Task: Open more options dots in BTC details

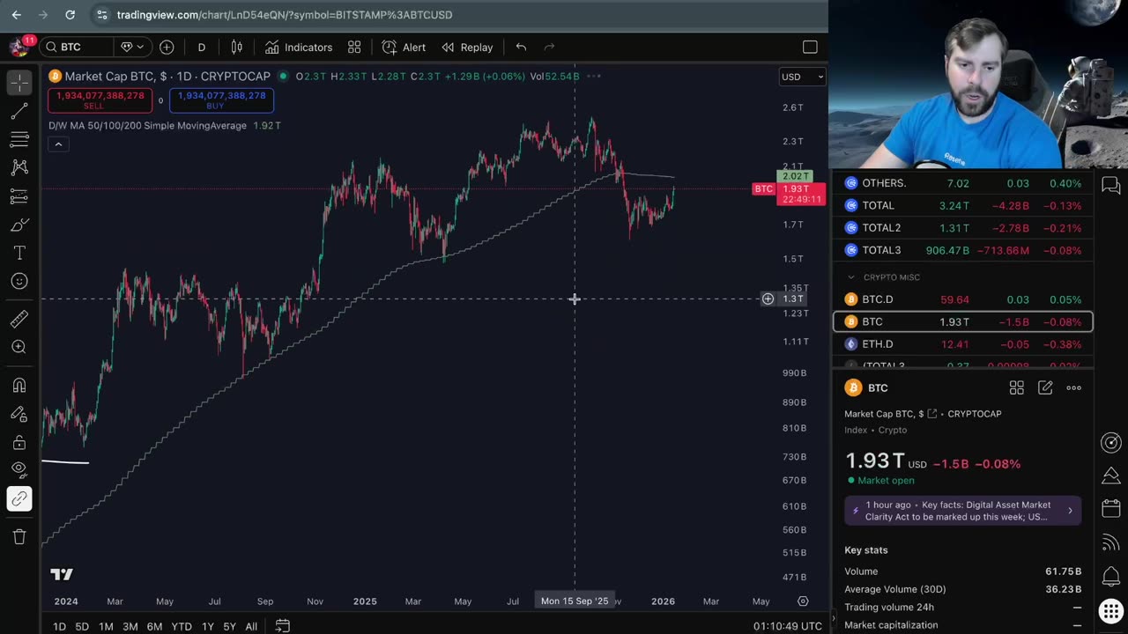Action: click(x=1073, y=387)
